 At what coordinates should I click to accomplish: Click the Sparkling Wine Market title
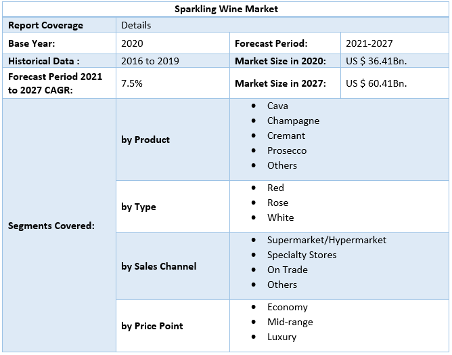click(x=226, y=9)
